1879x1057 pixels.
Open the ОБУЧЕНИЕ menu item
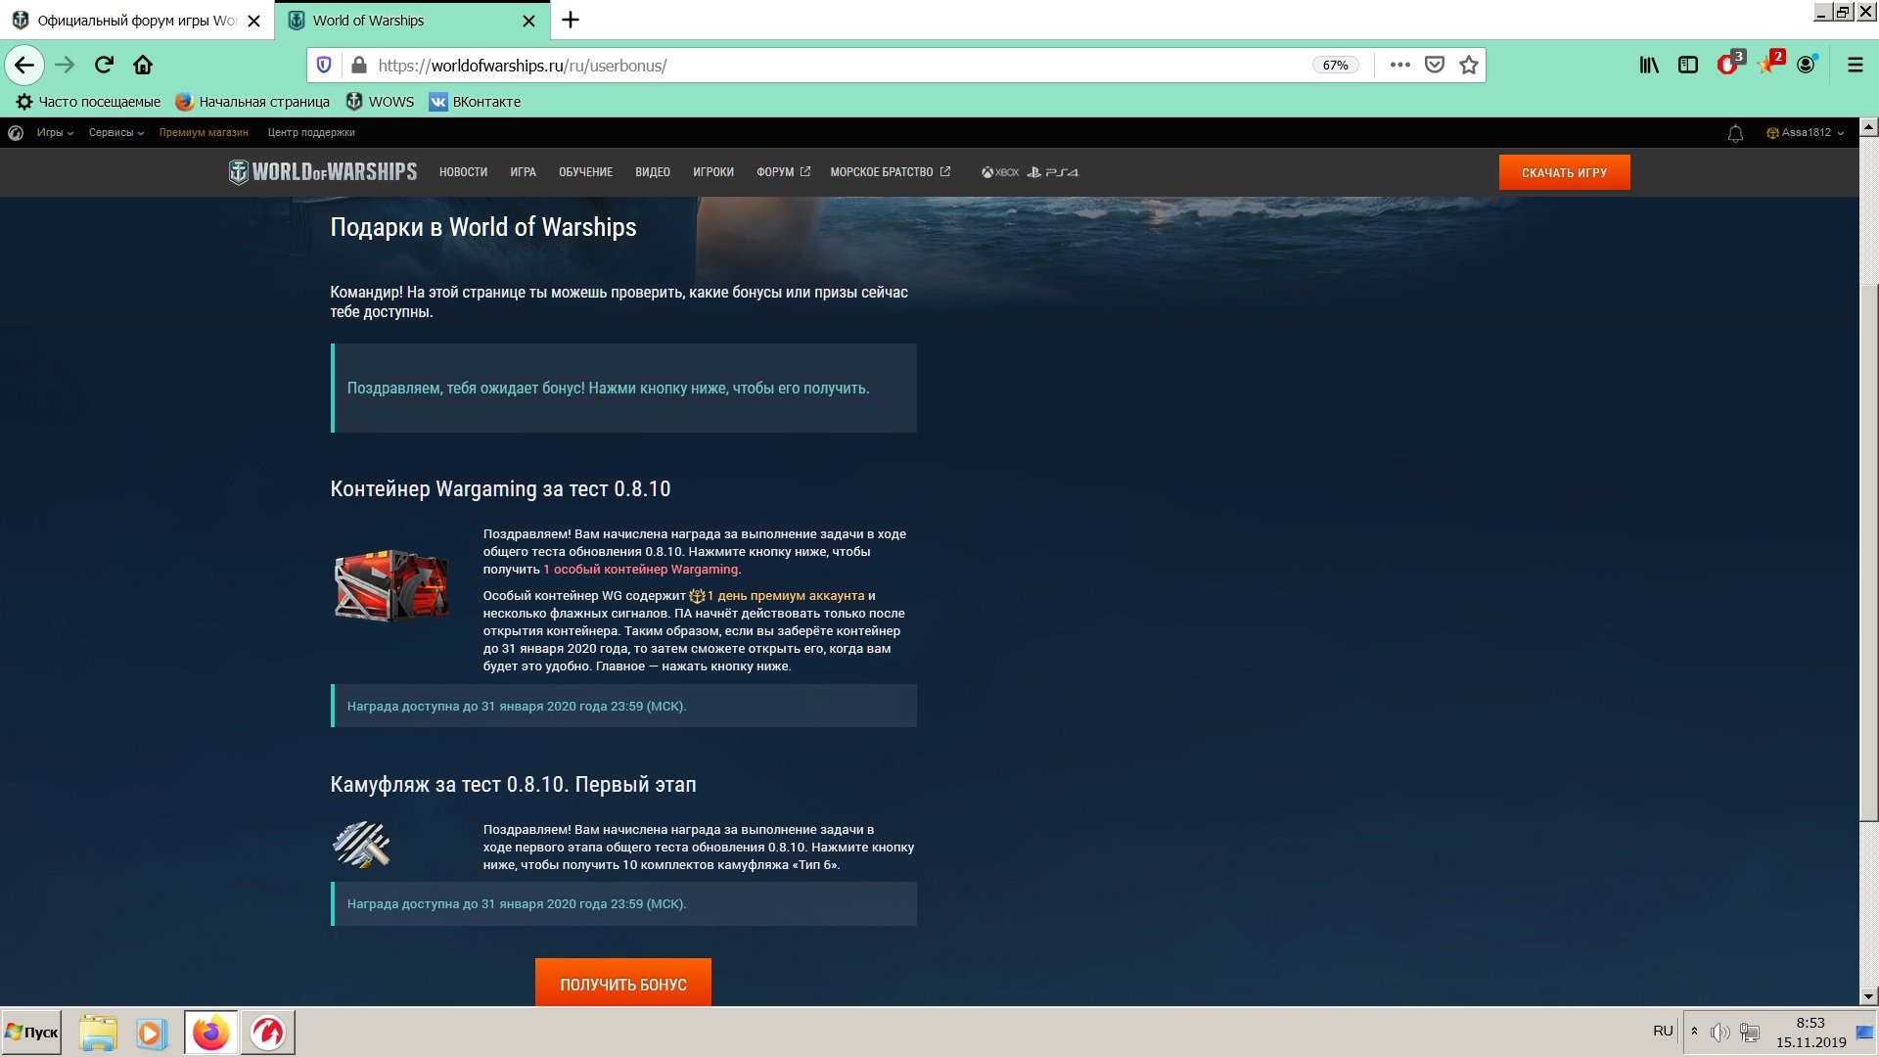pyautogui.click(x=585, y=172)
